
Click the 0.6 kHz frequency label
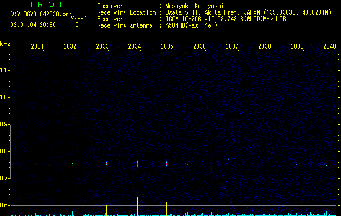coord(4,205)
